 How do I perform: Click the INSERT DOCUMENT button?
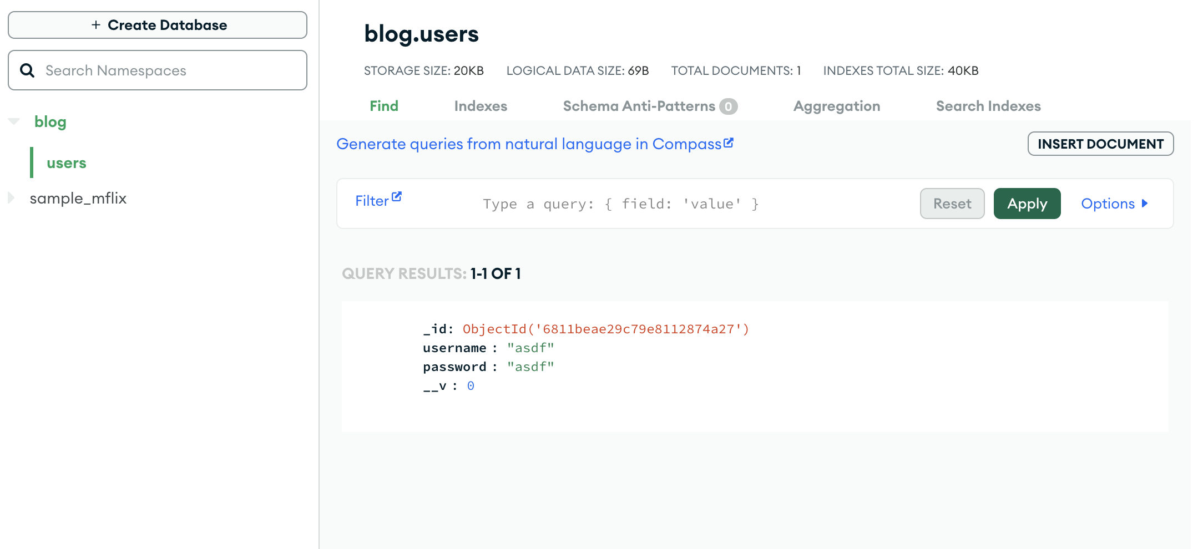[x=1100, y=144]
